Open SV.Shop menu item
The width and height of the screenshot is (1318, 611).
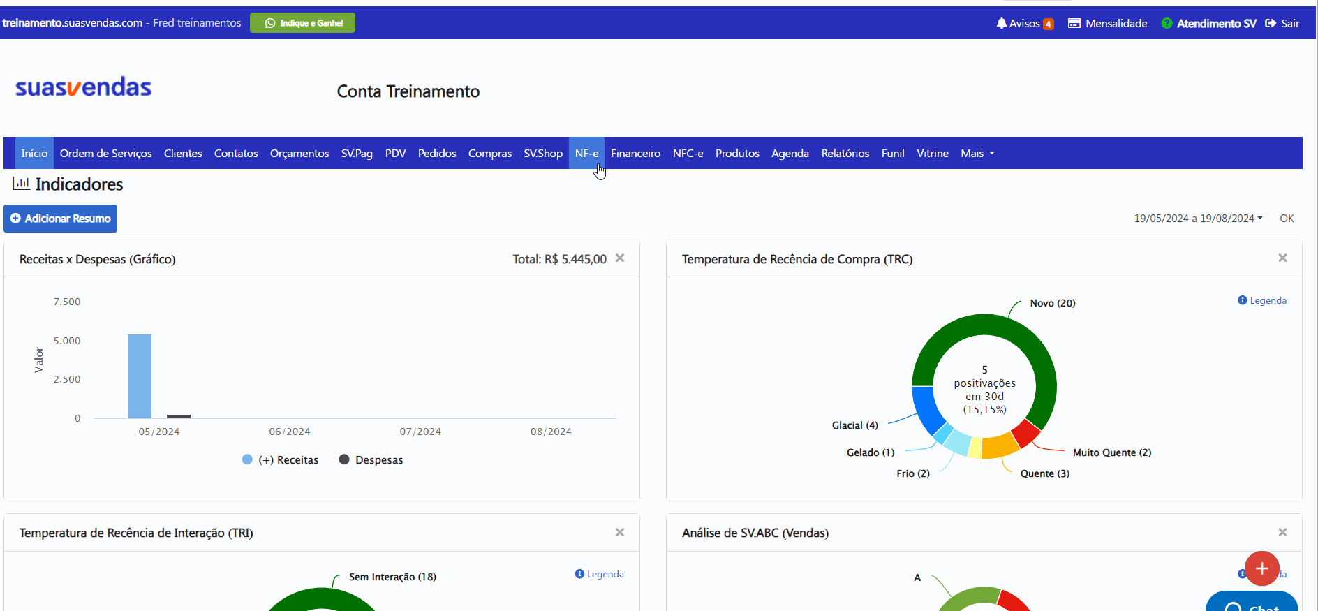543,153
